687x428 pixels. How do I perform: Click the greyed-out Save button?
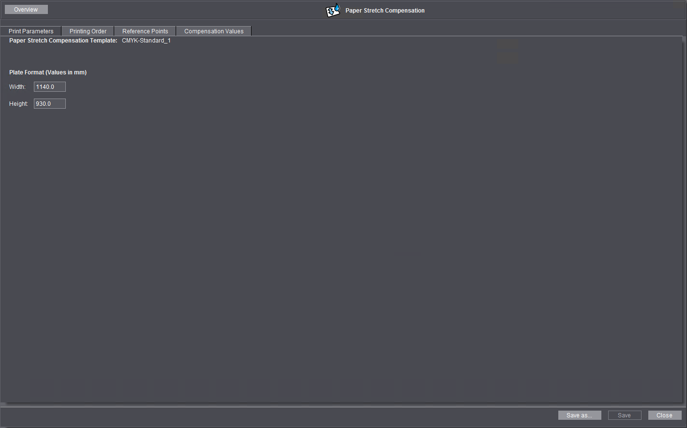624,415
